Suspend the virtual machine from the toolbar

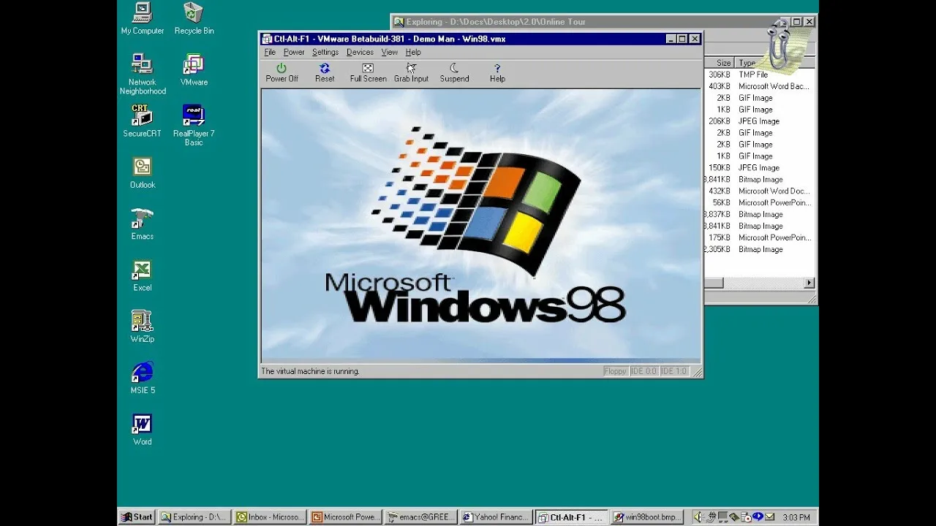(454, 73)
